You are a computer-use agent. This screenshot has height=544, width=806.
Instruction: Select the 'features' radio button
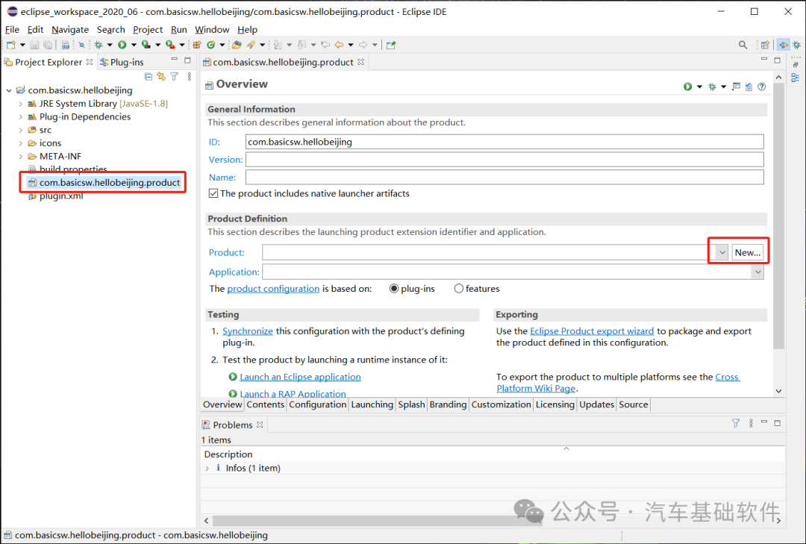460,288
